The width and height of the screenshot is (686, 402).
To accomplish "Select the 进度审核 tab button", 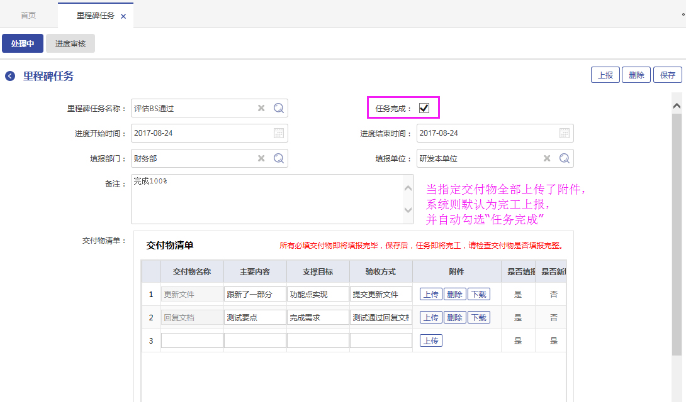I will coord(70,44).
